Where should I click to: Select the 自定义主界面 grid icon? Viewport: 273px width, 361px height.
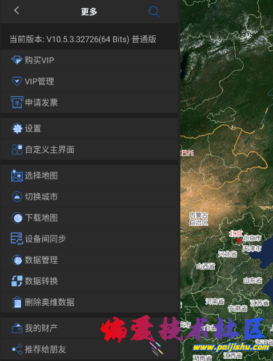point(17,149)
